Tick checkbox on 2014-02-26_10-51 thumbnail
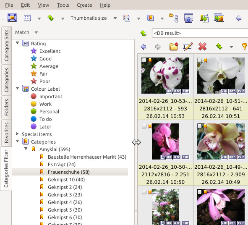 (199, 60)
